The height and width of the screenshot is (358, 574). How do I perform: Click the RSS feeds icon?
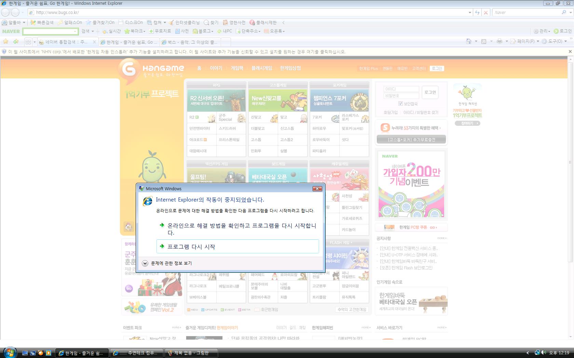[x=484, y=41]
